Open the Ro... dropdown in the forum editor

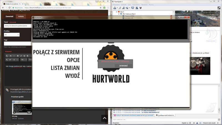(24, 60)
